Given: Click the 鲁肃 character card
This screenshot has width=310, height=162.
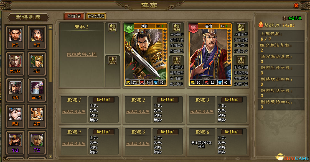Looking at the screenshot, I should pyautogui.click(x=210, y=55).
